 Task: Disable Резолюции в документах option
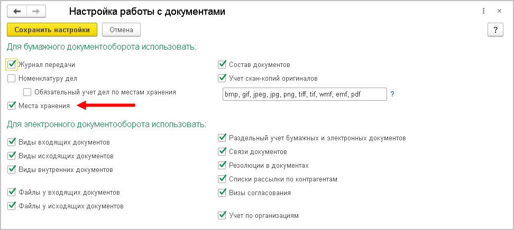point(222,166)
